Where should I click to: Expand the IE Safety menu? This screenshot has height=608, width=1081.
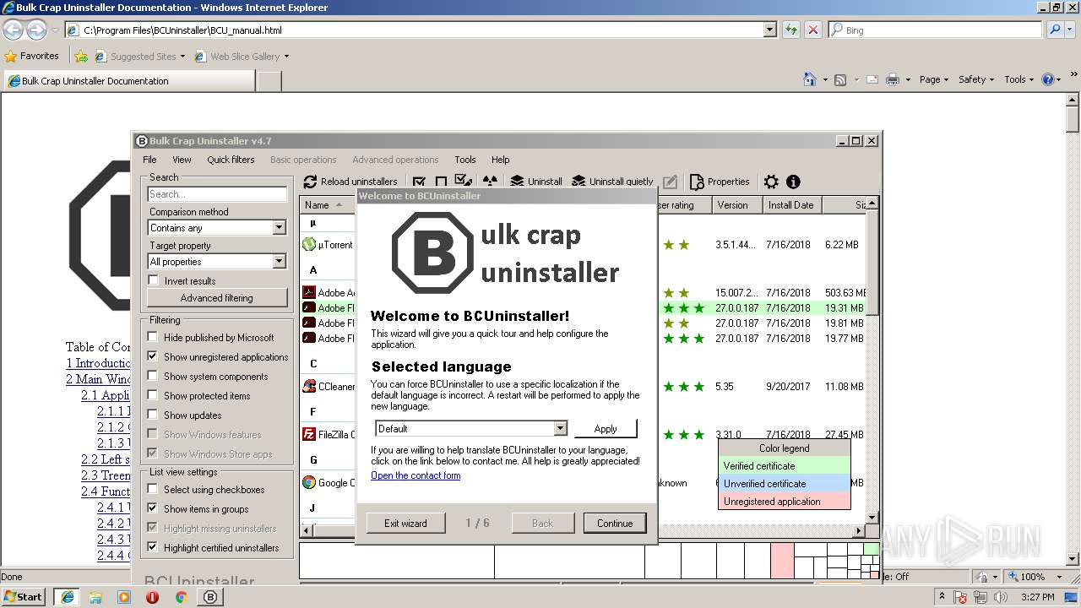click(977, 79)
